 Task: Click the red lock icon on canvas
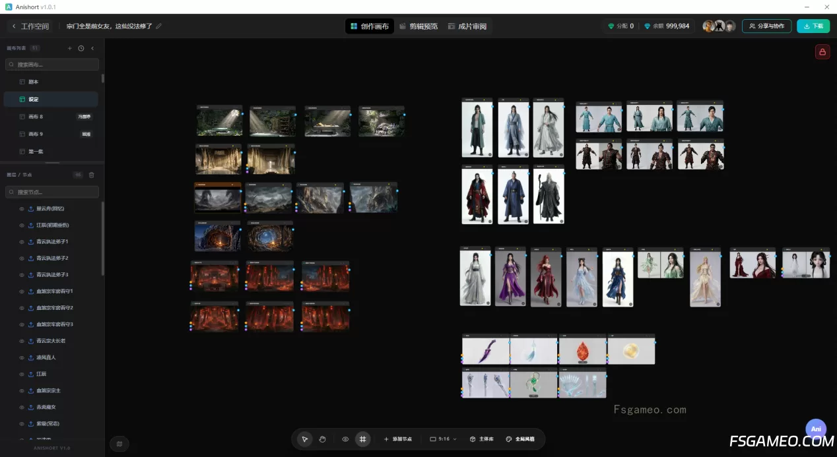(822, 52)
